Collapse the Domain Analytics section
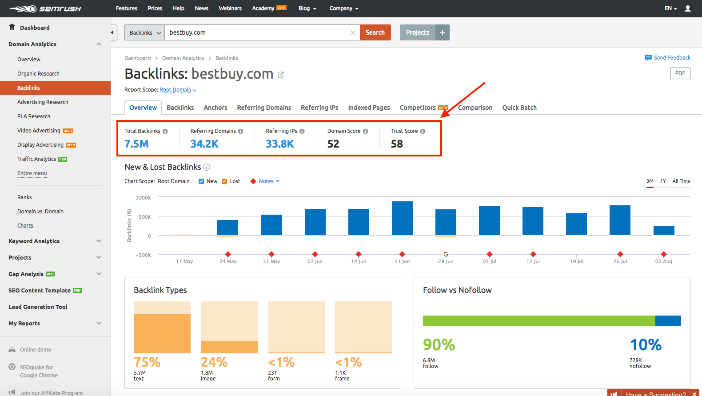This screenshot has height=396, width=702. pyautogui.click(x=99, y=44)
